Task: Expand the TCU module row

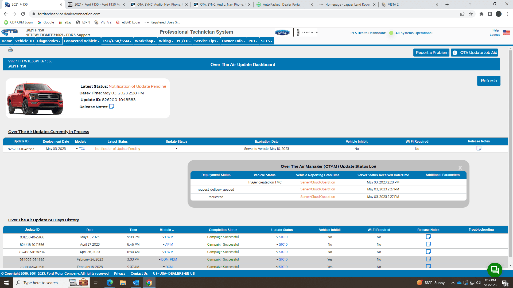Action: 80,149
